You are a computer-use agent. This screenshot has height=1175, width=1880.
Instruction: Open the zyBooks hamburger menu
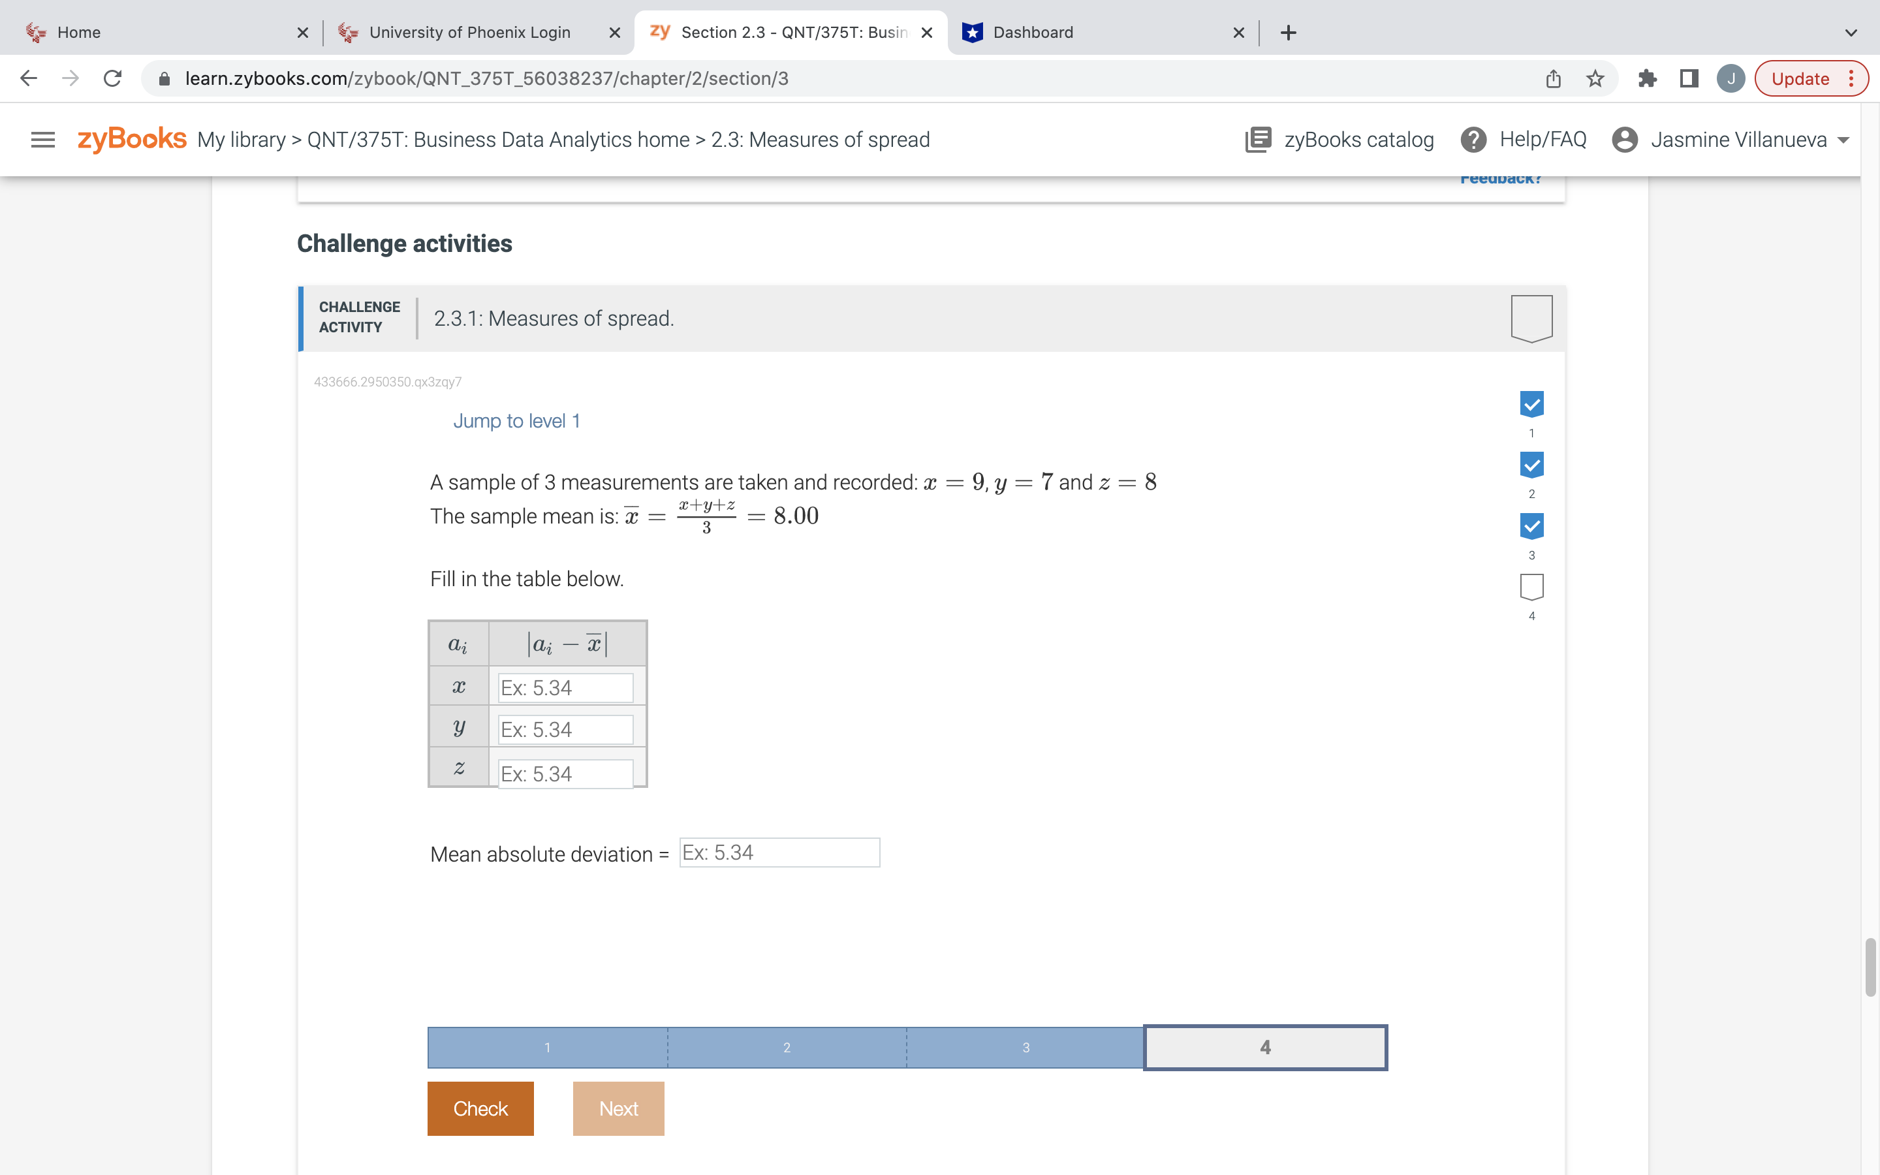(42, 140)
